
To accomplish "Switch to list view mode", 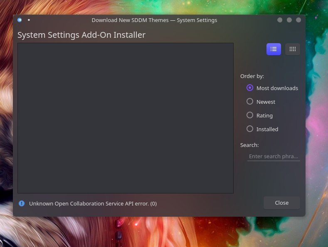I will 274,49.
